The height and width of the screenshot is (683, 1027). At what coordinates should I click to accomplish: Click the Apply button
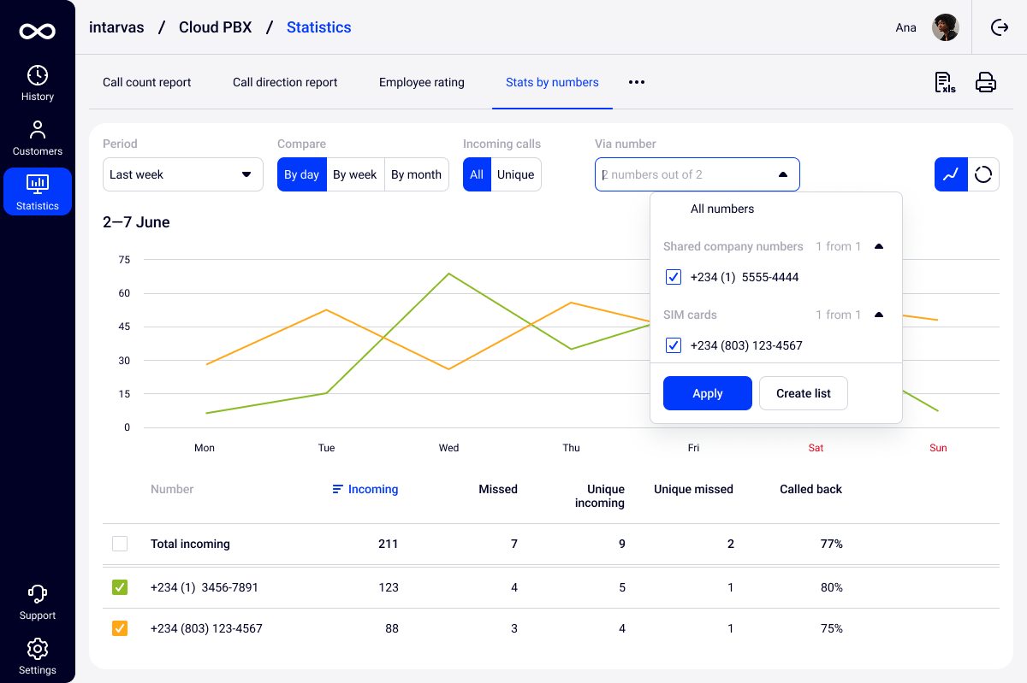(708, 393)
